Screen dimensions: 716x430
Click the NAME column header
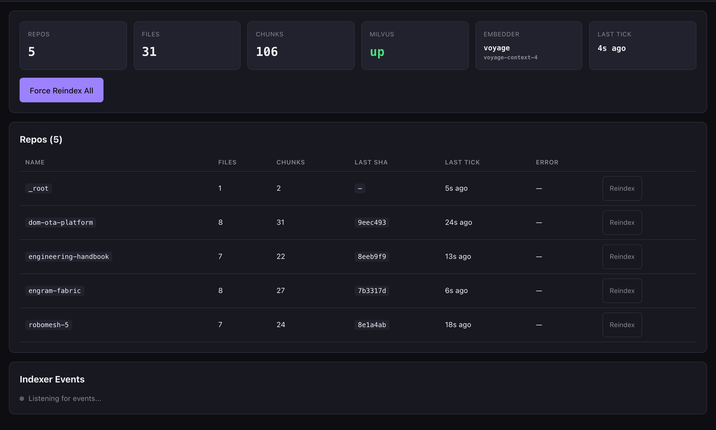point(35,163)
